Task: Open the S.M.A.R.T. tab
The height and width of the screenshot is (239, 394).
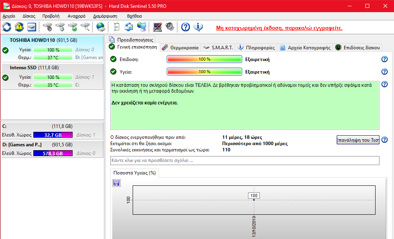Action: [x=218, y=48]
